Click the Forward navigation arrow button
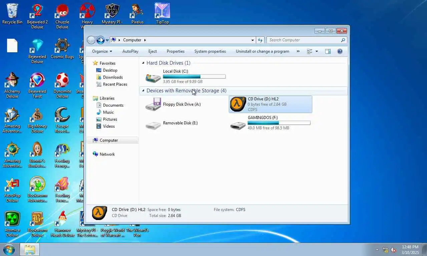The height and width of the screenshot is (256, 427). (100, 40)
